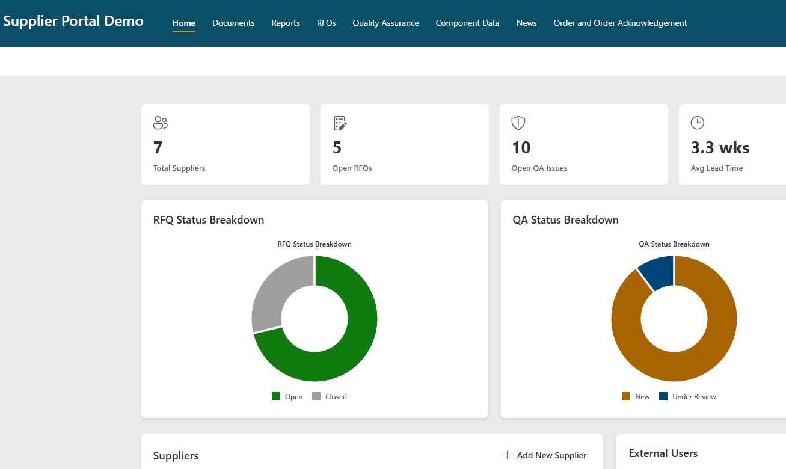Open the Documents navigation tab
The height and width of the screenshot is (469, 786).
pyautogui.click(x=233, y=23)
